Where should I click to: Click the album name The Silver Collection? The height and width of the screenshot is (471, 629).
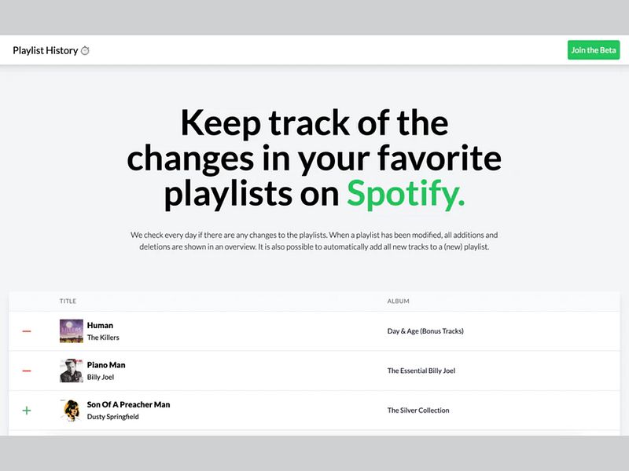(x=417, y=409)
